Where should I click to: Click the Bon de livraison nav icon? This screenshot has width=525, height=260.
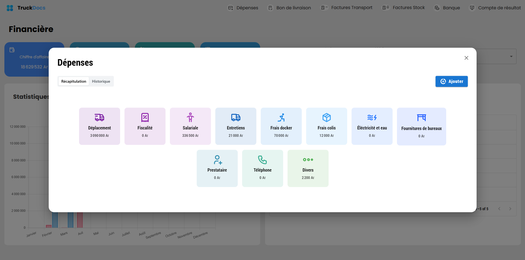click(270, 8)
